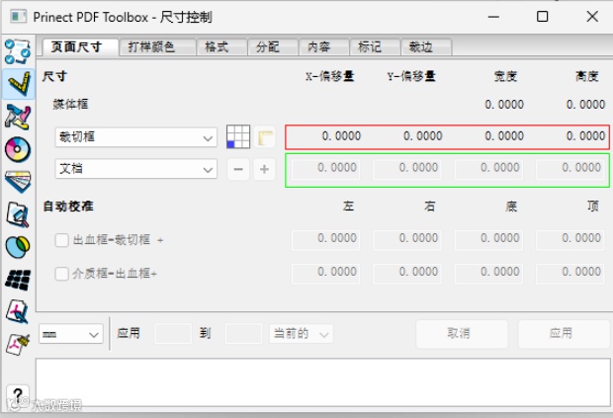Enable the 介质框=出血框+ checkbox
This screenshot has width=613, height=418.
pos(61,274)
